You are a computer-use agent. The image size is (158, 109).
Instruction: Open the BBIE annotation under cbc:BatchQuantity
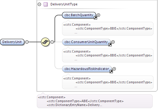pyautogui.click(x=108, y=29)
